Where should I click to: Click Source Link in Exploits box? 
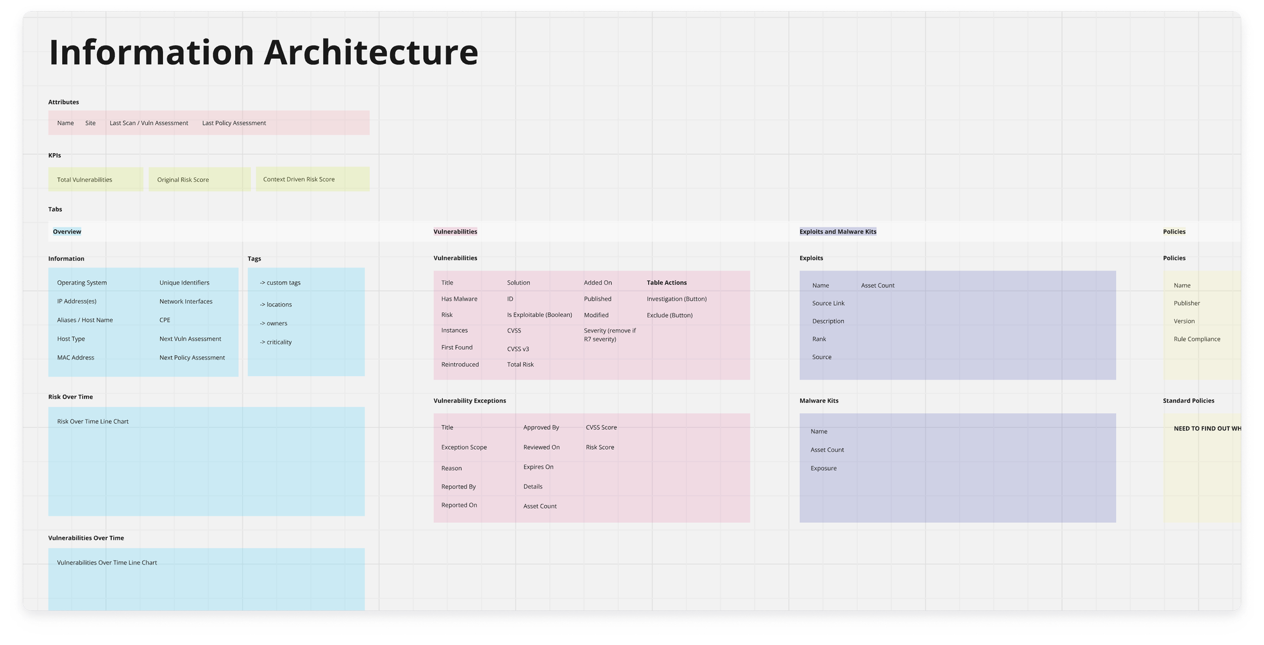click(828, 303)
